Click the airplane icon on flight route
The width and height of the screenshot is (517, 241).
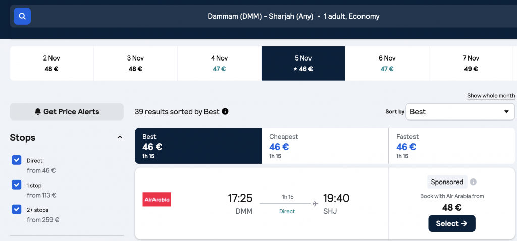[x=315, y=204]
